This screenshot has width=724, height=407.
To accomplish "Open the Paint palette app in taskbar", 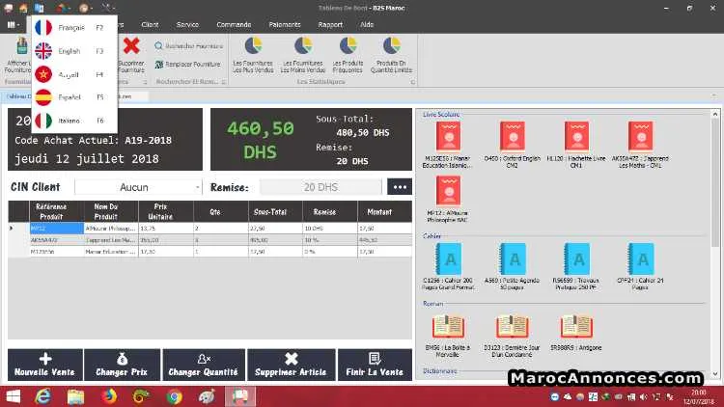I will [x=207, y=396].
